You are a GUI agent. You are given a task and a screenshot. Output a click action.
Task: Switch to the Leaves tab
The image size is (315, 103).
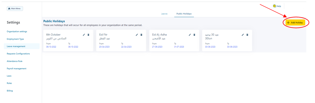(x=164, y=14)
